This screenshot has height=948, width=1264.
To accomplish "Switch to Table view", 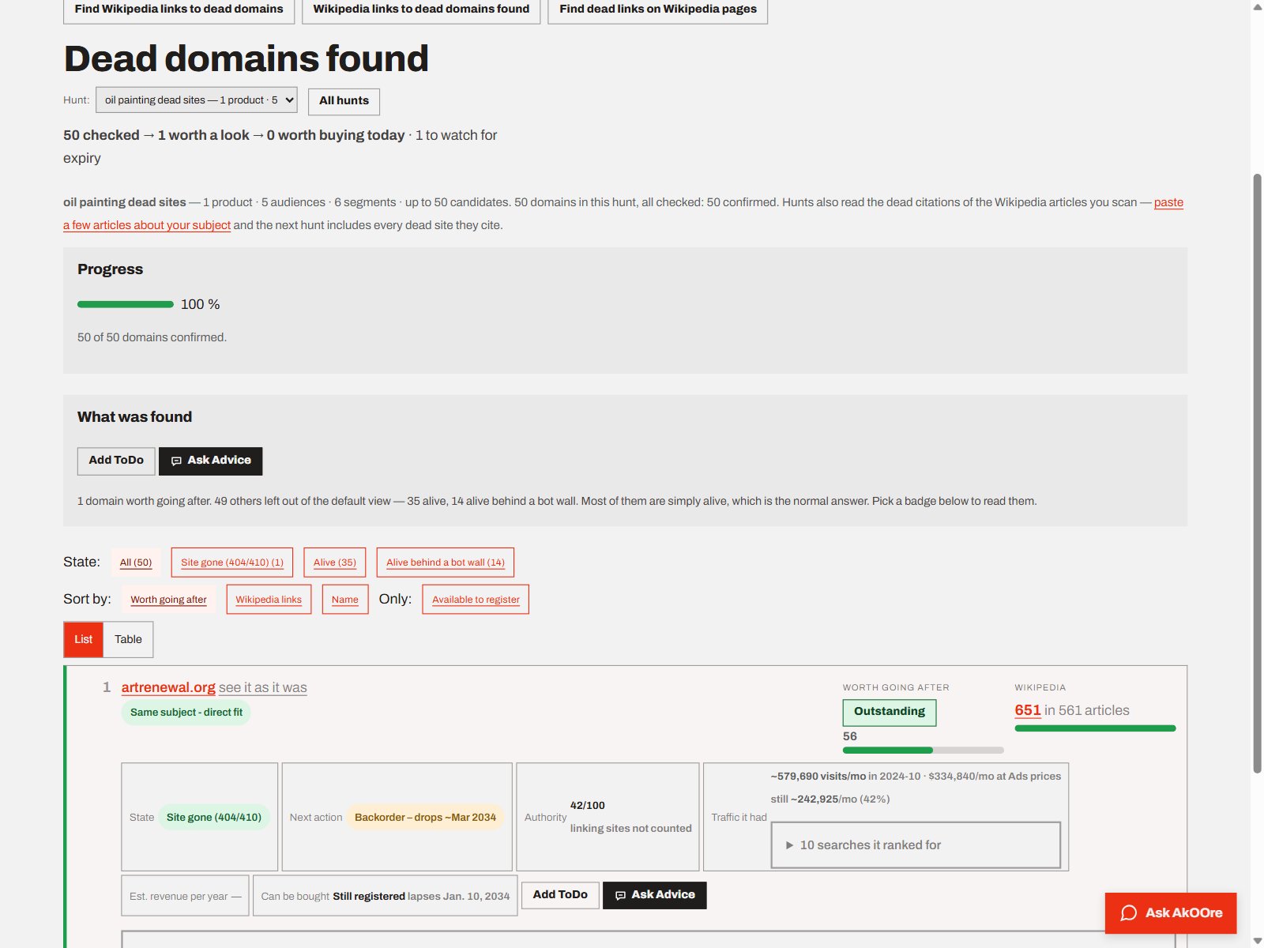I will (128, 640).
